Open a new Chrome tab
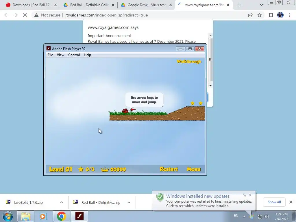Image resolution: width=296 pixels, height=222 pixels. click(x=239, y=5)
